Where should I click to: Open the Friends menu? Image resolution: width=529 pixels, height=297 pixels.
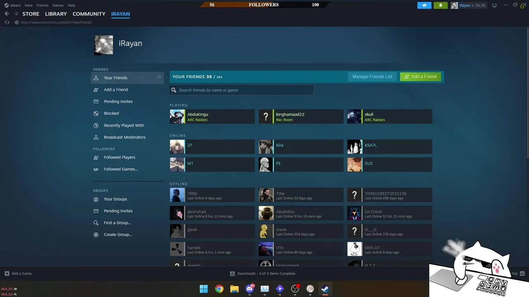click(x=43, y=5)
